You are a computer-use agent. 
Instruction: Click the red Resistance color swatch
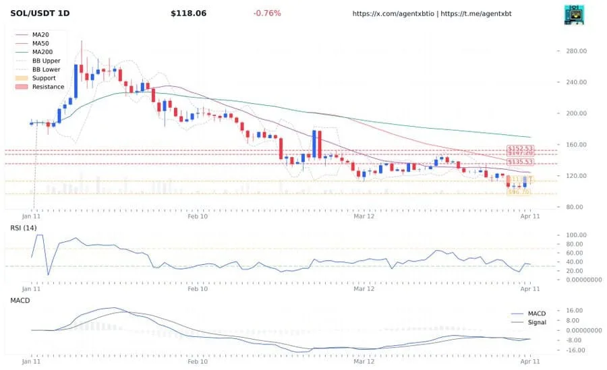pos(22,87)
